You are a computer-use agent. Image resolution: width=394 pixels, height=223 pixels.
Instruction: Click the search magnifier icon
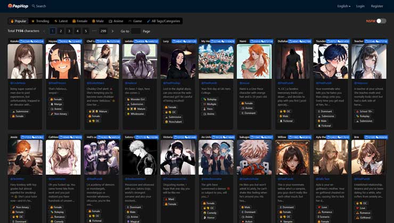point(33,6)
